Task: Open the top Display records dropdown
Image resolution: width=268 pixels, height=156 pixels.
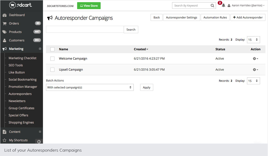Action: tap(253, 40)
